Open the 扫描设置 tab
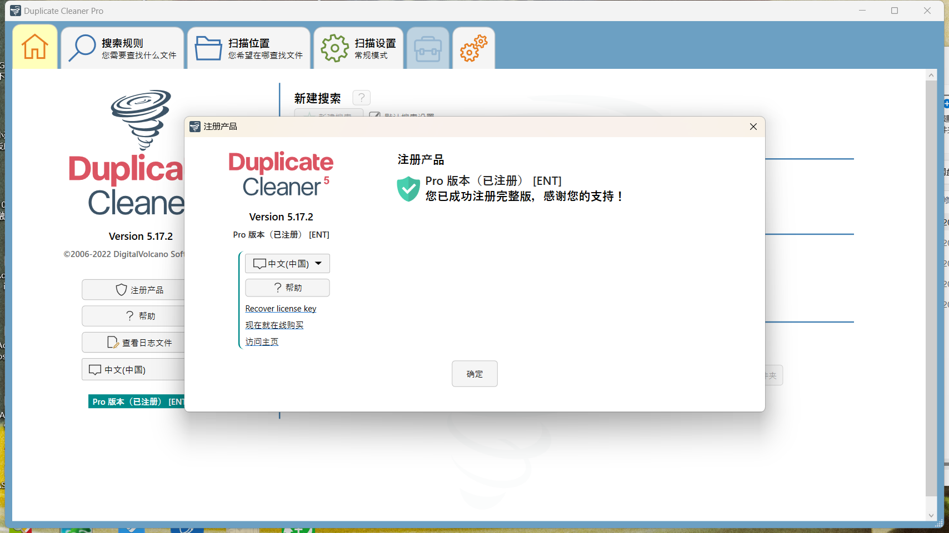Viewport: 949px width, 533px height. [x=358, y=48]
